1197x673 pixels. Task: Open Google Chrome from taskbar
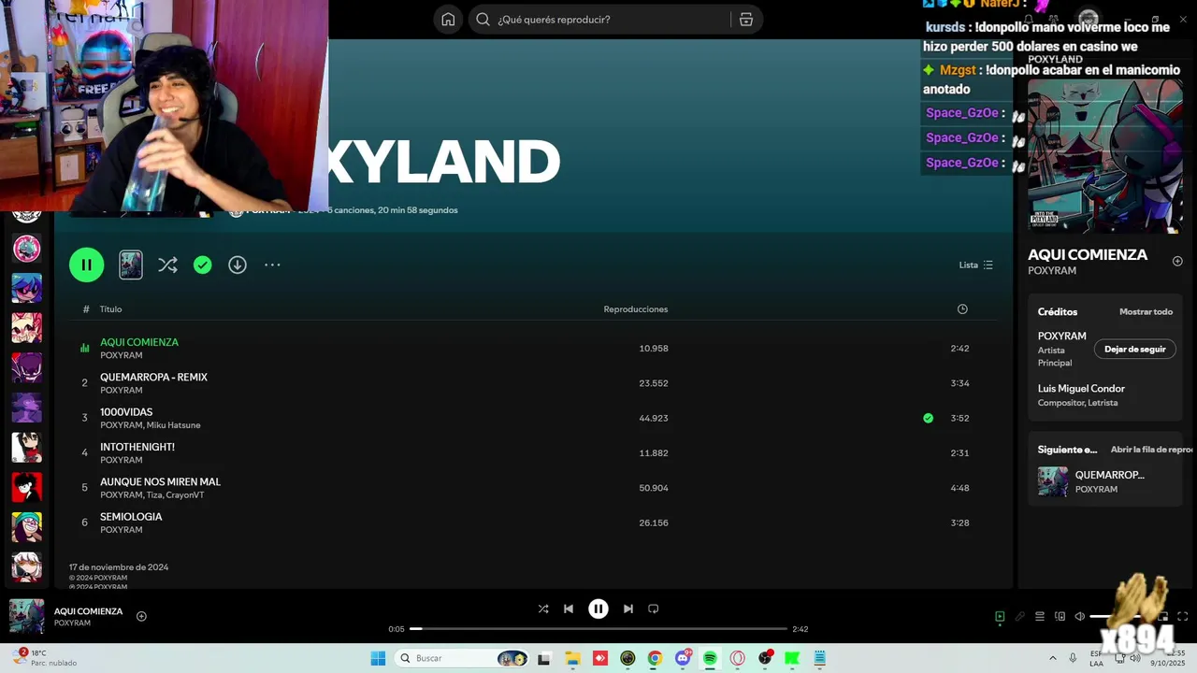coord(655,658)
